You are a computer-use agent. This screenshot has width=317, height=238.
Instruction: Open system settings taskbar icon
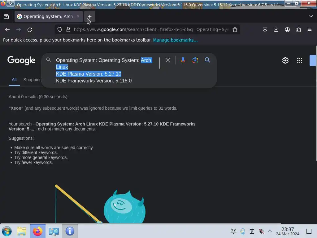54,231
